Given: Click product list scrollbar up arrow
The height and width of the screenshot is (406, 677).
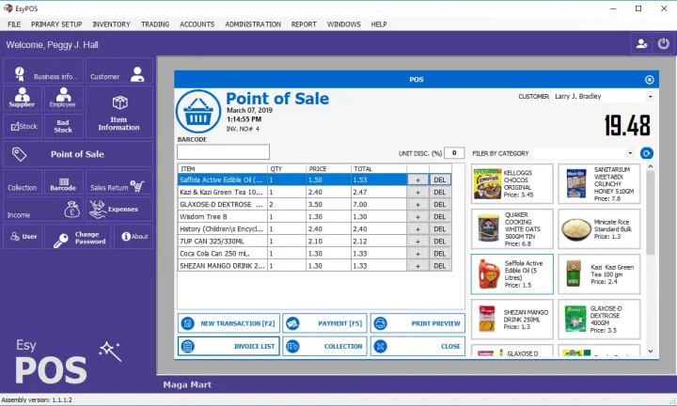Looking at the screenshot, I should coord(651,166).
